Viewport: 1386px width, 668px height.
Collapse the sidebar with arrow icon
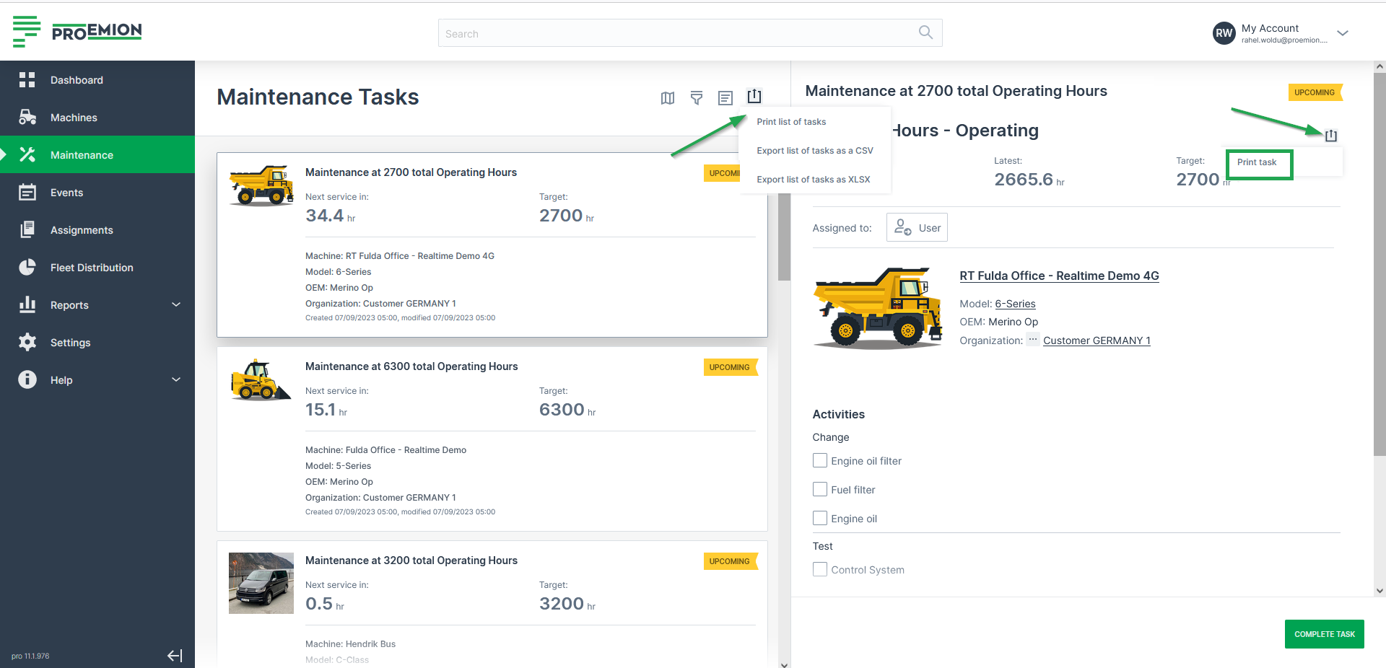[x=175, y=656]
